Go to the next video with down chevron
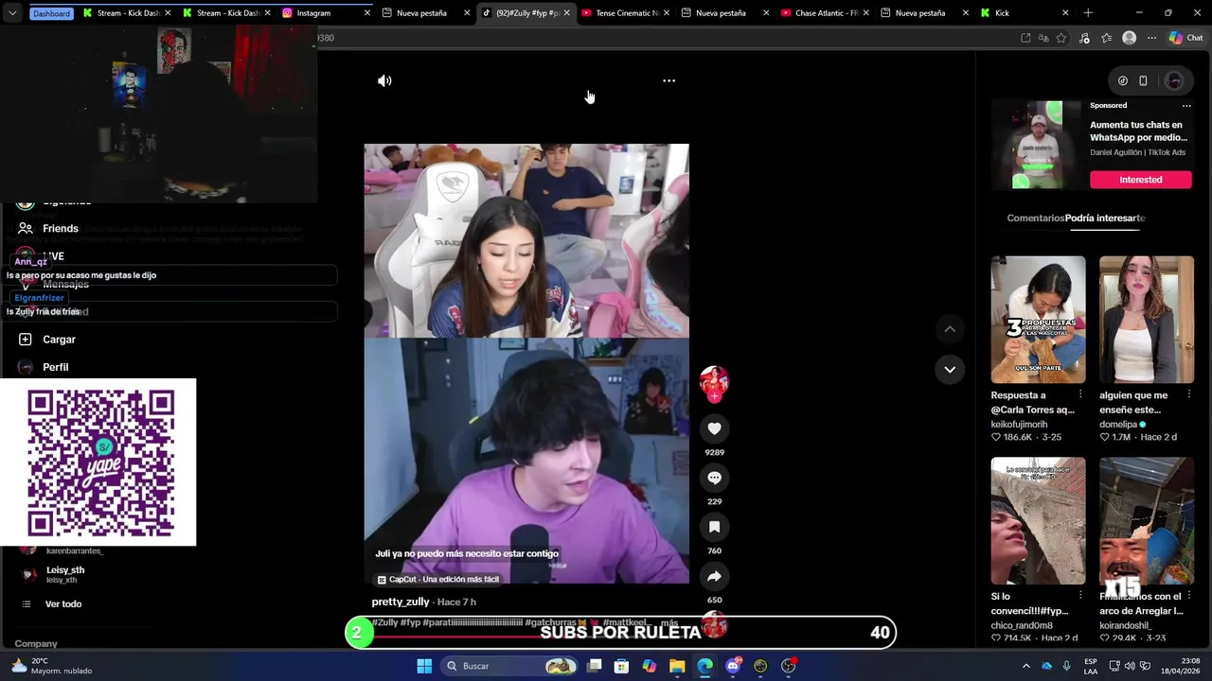Screen dimensions: 1212x681 (950, 369)
